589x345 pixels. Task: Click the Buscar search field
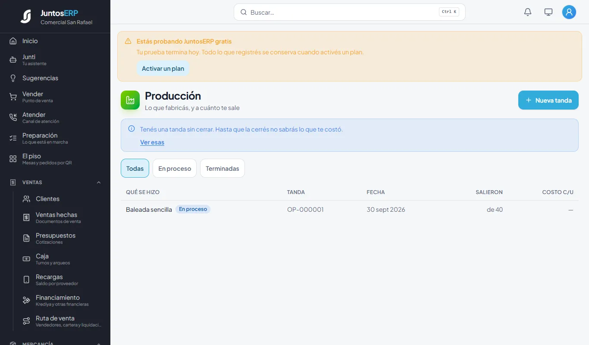click(x=350, y=12)
